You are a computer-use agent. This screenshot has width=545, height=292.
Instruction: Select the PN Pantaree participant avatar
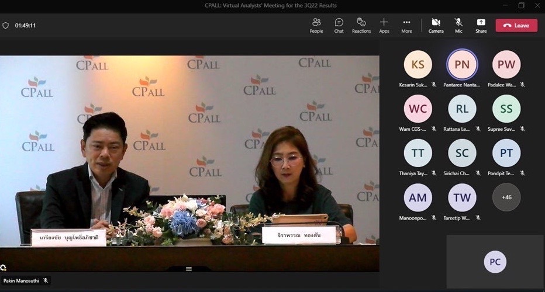[462, 65]
